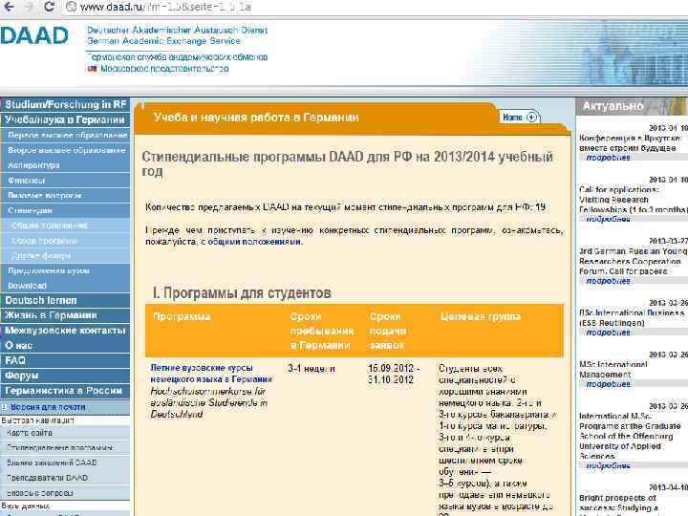Open подробнее under BSc International Business news
688x516 pixels.
(x=608, y=333)
